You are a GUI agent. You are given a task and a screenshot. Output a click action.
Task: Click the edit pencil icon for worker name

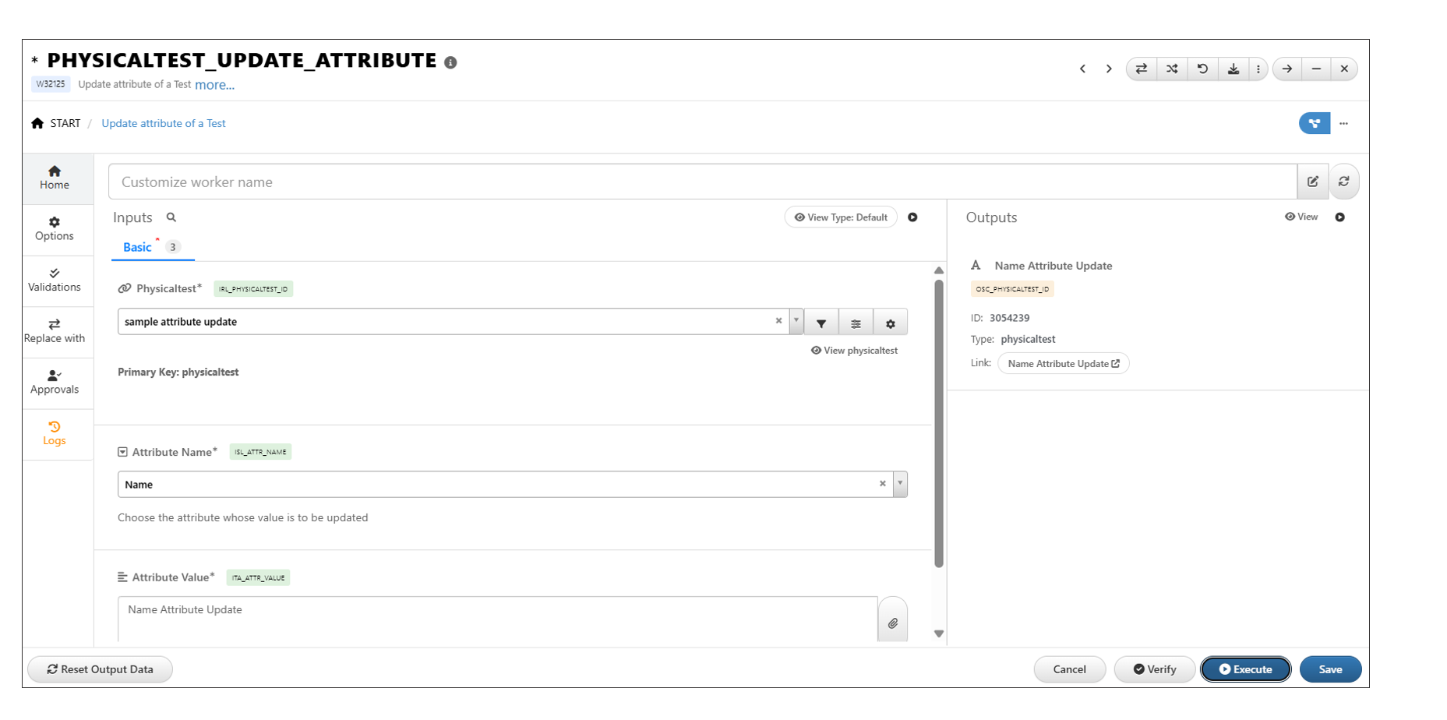1313,182
